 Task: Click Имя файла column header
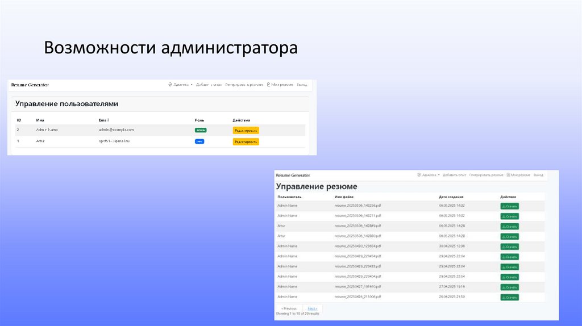pos(344,197)
